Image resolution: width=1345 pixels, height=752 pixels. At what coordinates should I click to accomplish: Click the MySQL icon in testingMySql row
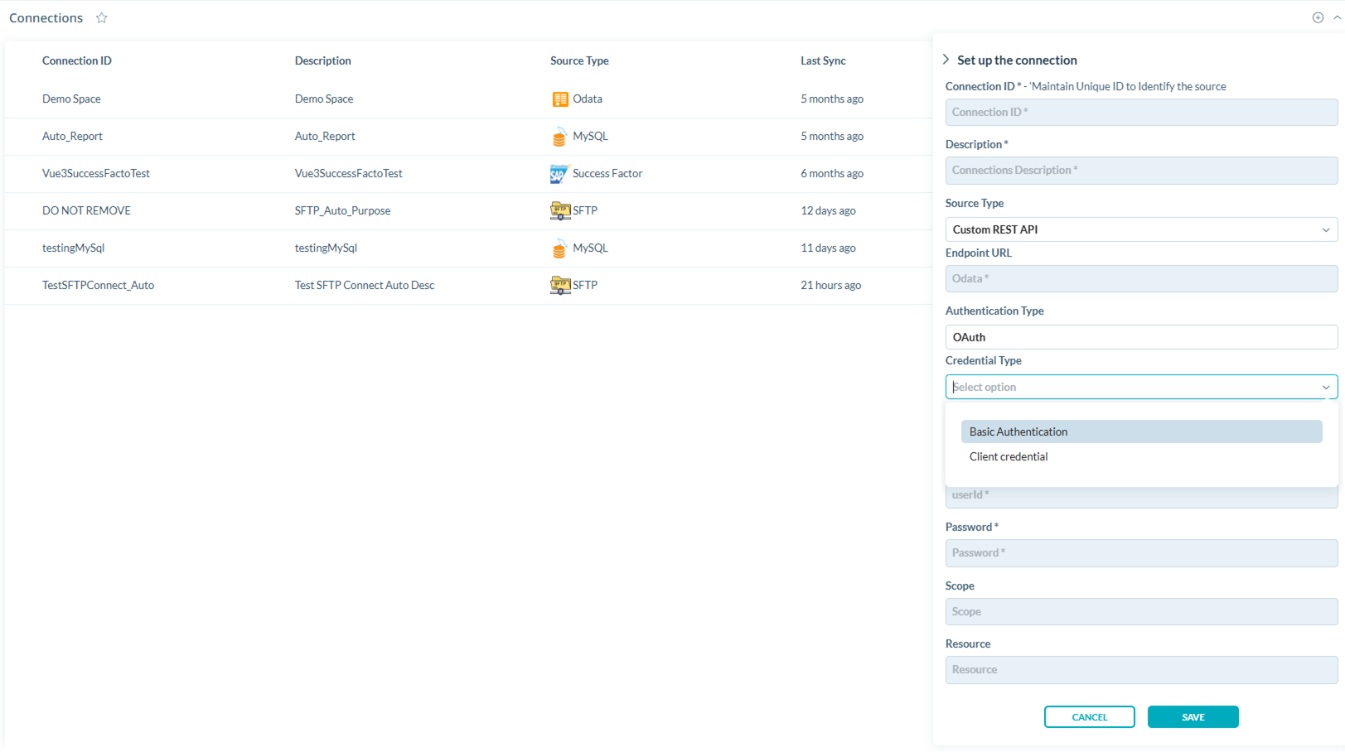(x=559, y=248)
